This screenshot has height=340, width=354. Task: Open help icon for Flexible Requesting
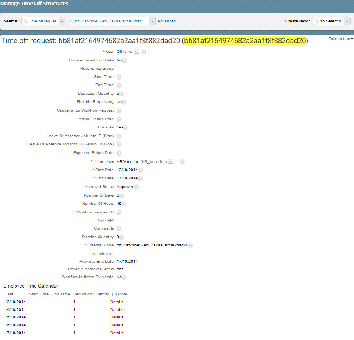[124, 102]
